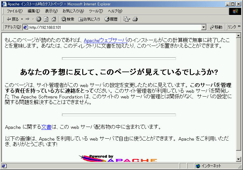
Task: Click the アドレス(D) label
Action: coord(13,27)
